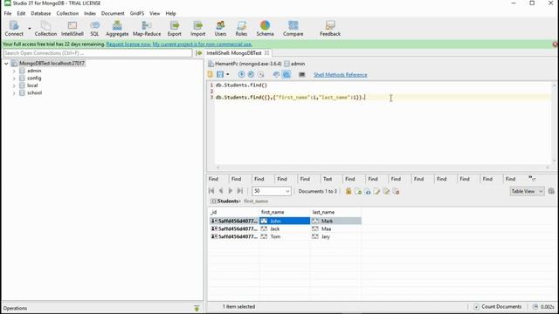559x314 pixels.
Task: Launch IntelliShell from the main toolbar
Action: click(x=72, y=29)
